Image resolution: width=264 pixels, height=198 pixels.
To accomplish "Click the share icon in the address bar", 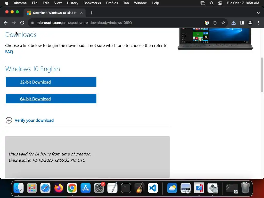I will tap(215, 23).
